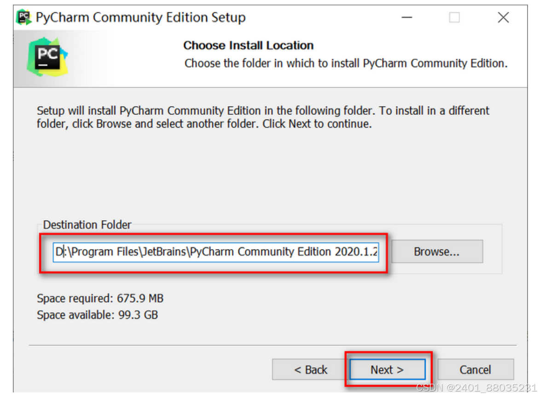Open the Browse... folder dialog

pyautogui.click(x=437, y=251)
